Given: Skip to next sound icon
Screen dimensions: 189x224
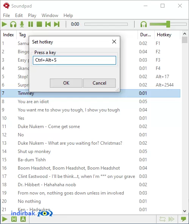Looking at the screenshot, I should tap(57, 24).
